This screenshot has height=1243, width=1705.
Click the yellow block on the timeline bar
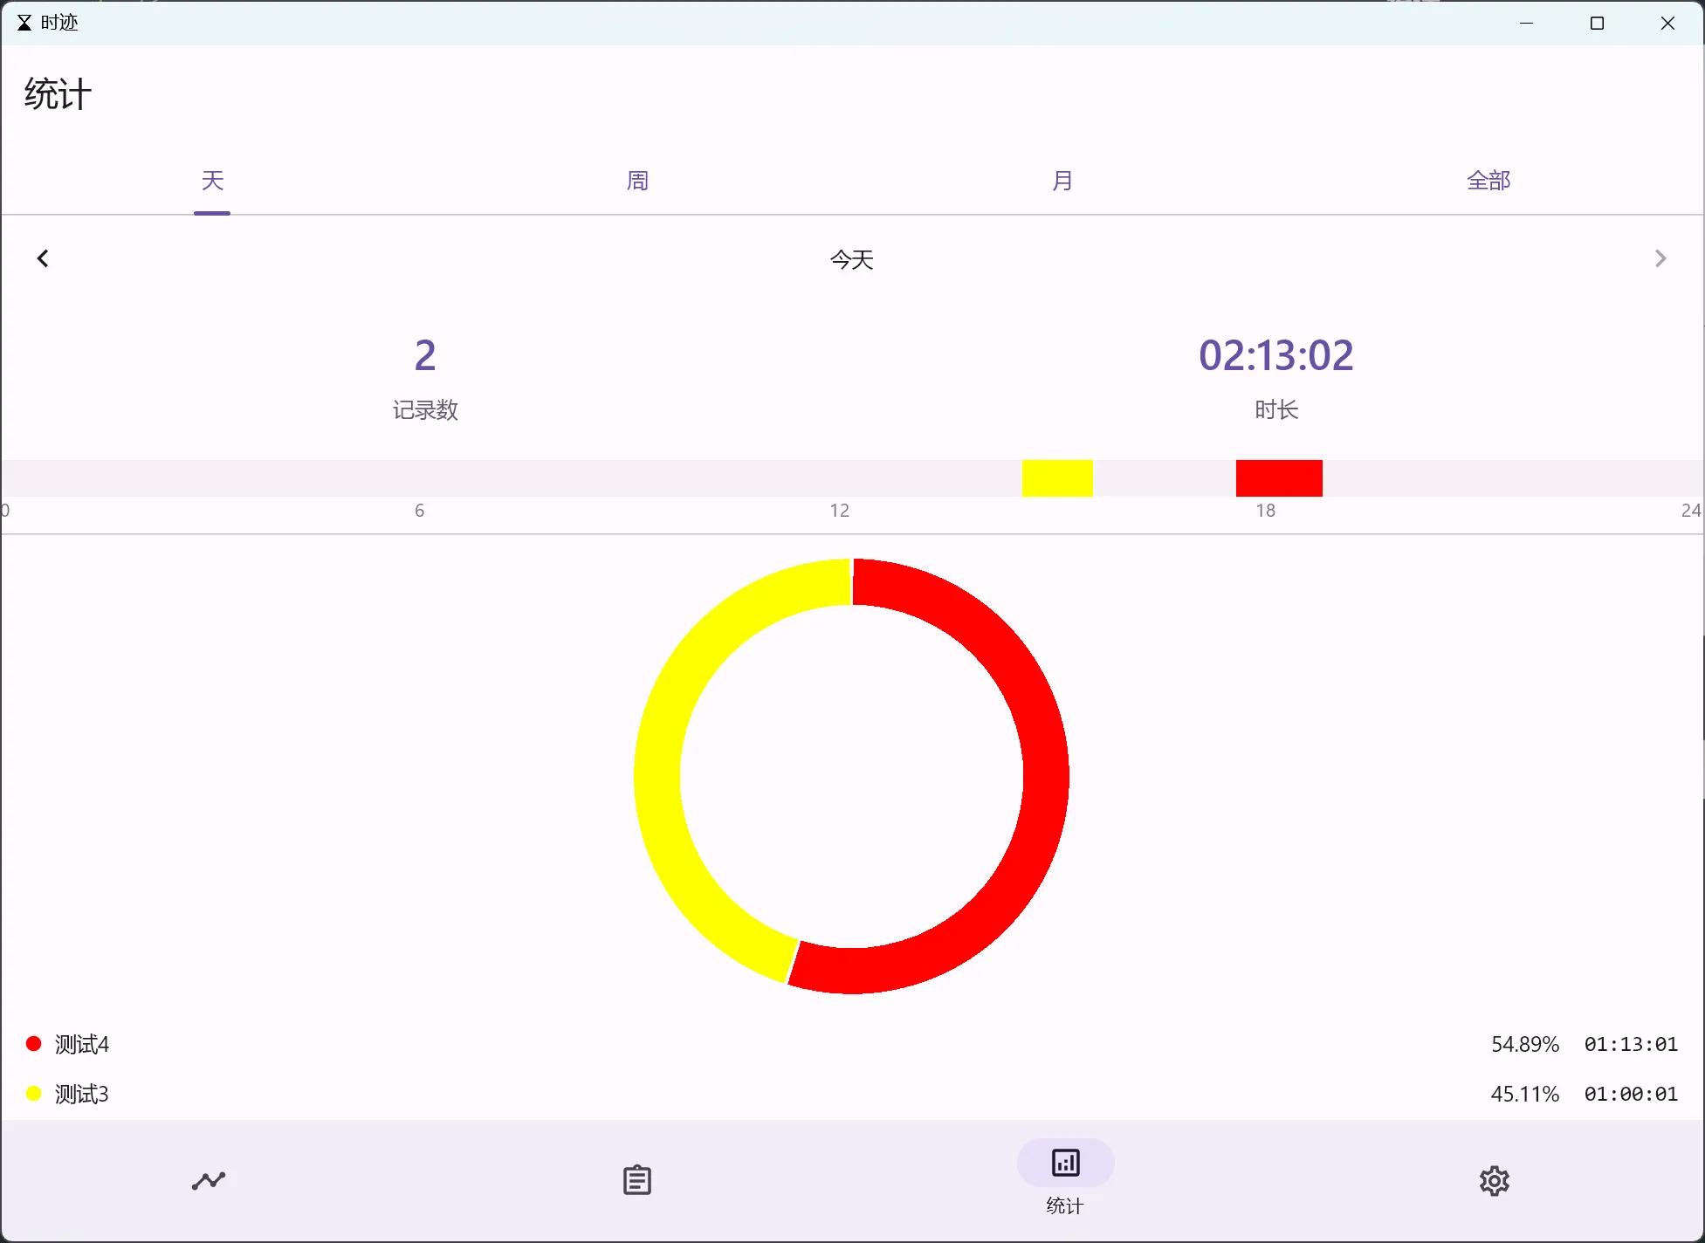point(1057,478)
